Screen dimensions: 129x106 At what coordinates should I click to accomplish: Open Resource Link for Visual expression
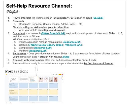tap(72, 42)
